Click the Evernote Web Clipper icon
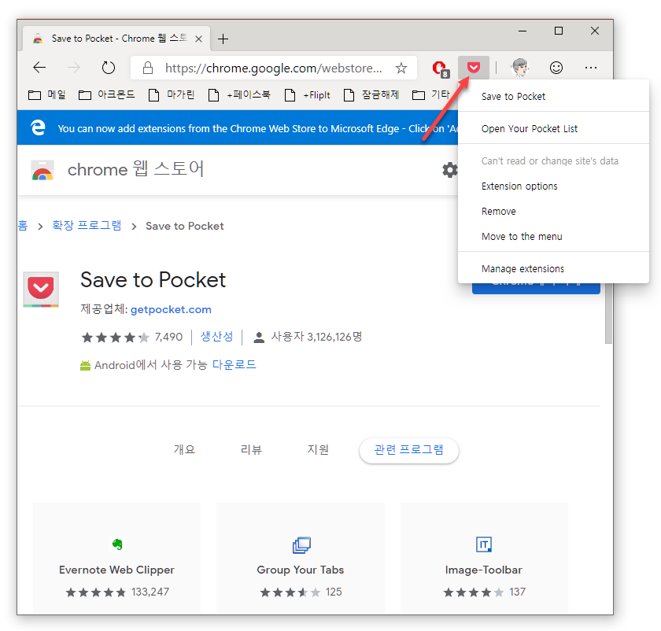 tap(117, 544)
